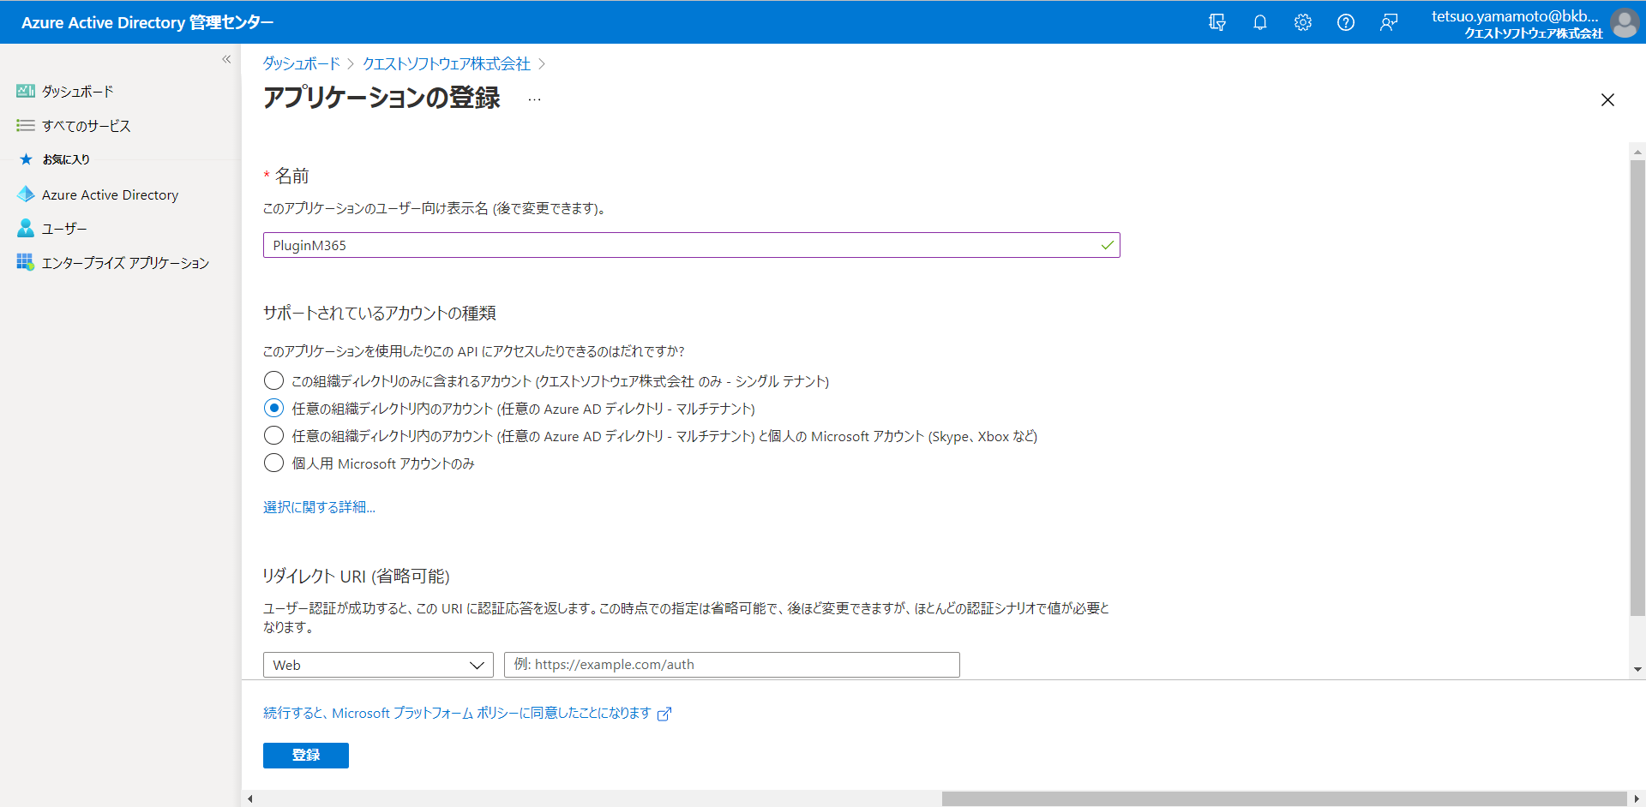The height and width of the screenshot is (807, 1646).
Task: Click the Azure Active Directory diamond icon
Action: [26, 194]
